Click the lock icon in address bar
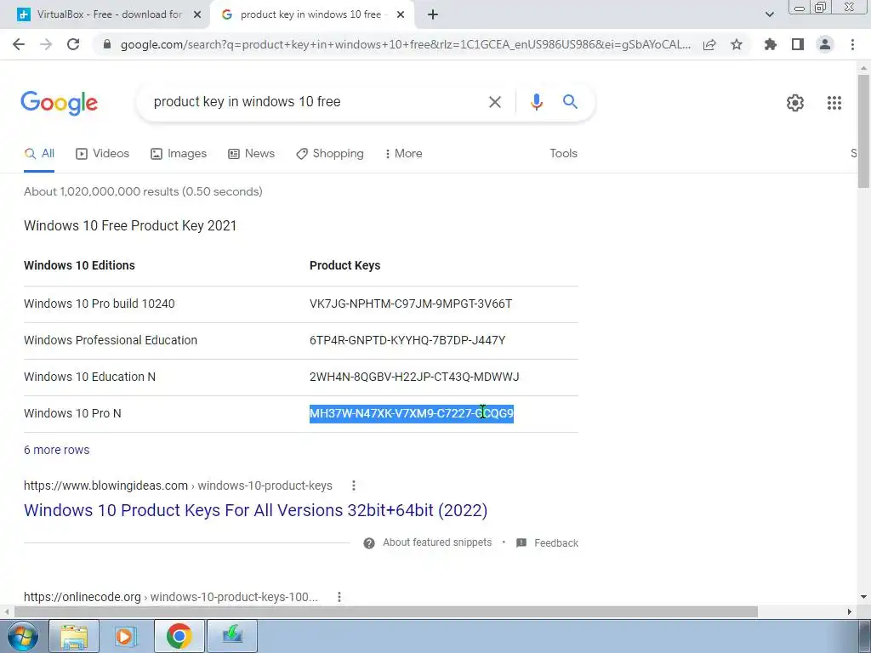Viewport: 871px width, 653px height. [x=107, y=44]
